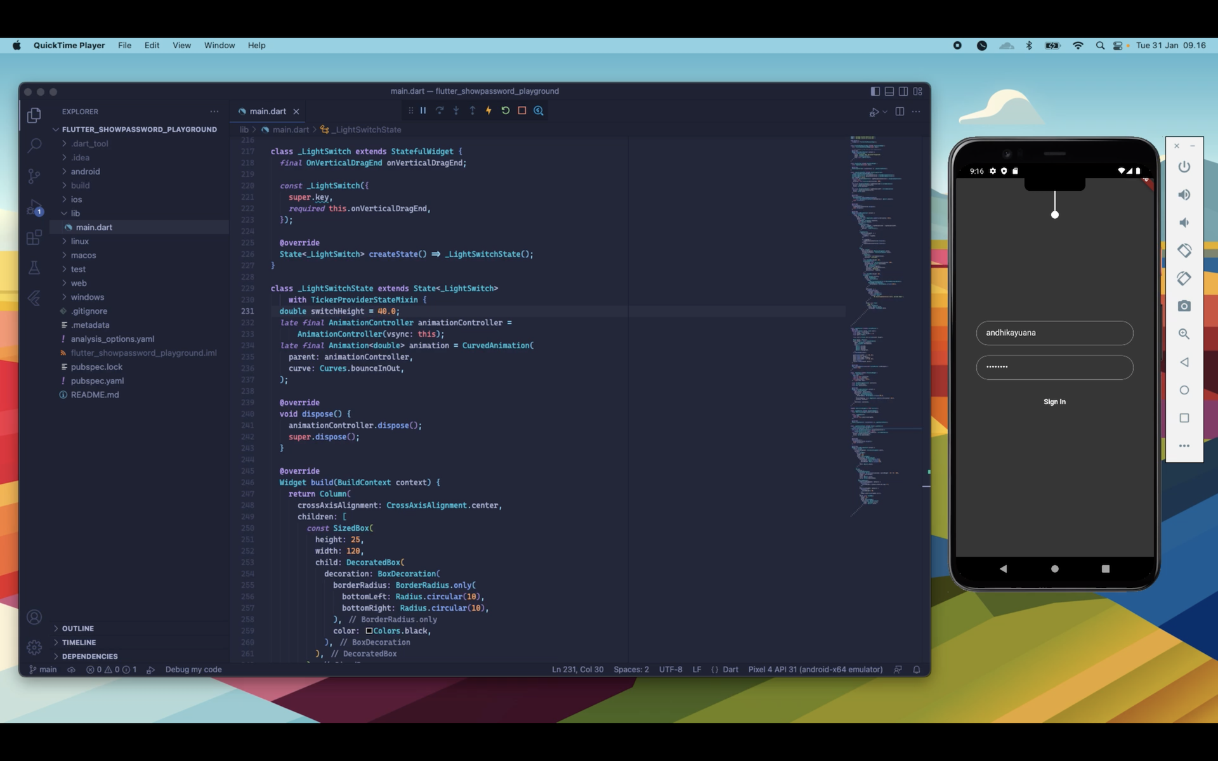The height and width of the screenshot is (761, 1218).
Task: Toggle the secondary side bar layout icon
Action: (x=903, y=91)
